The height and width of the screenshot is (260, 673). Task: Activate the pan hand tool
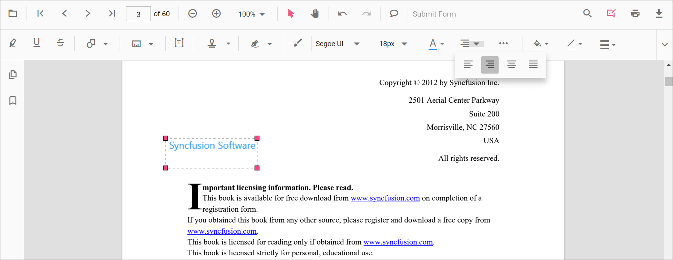pyautogui.click(x=315, y=14)
